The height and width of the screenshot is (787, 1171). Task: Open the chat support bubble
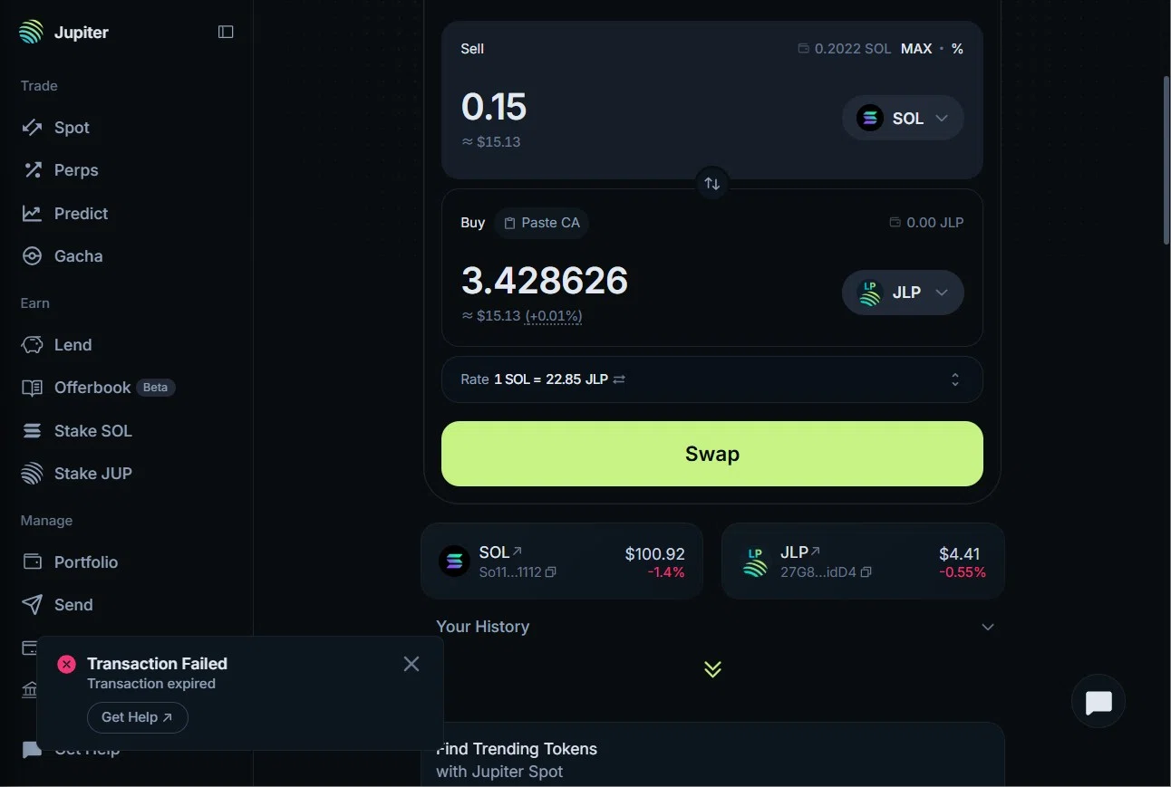1098,702
